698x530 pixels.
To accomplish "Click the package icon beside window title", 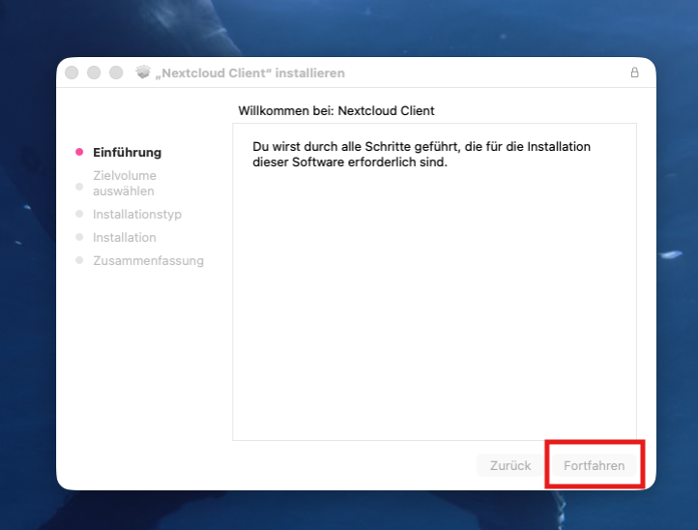I will pyautogui.click(x=143, y=73).
